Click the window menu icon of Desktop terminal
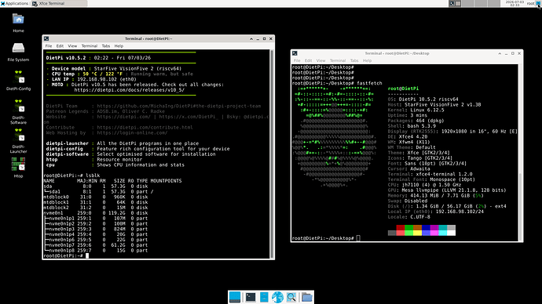Viewport: 542px width, 304px height. [295, 53]
